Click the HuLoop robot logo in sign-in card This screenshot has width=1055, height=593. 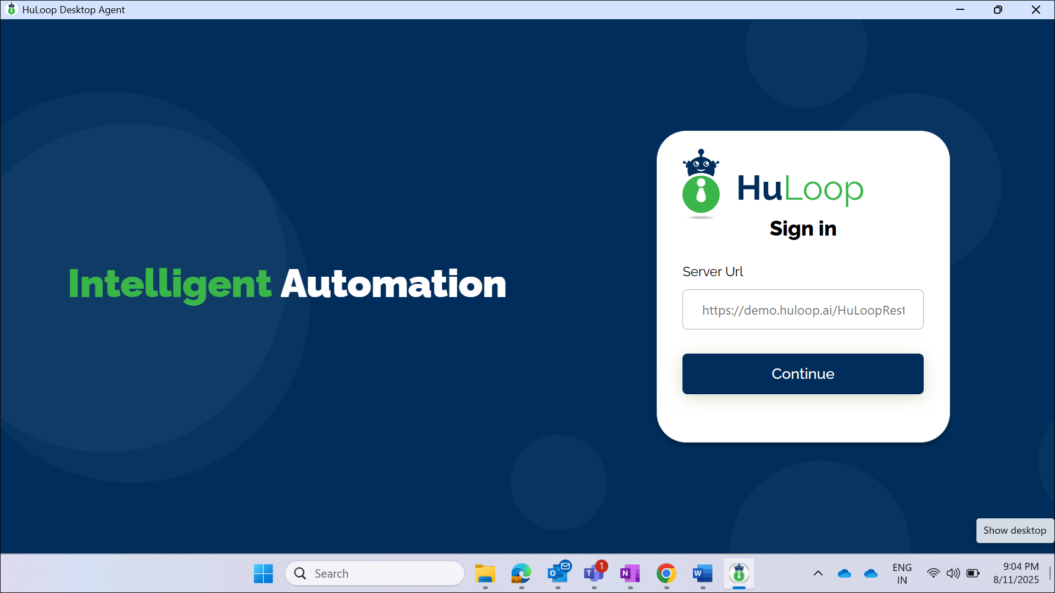[701, 183]
